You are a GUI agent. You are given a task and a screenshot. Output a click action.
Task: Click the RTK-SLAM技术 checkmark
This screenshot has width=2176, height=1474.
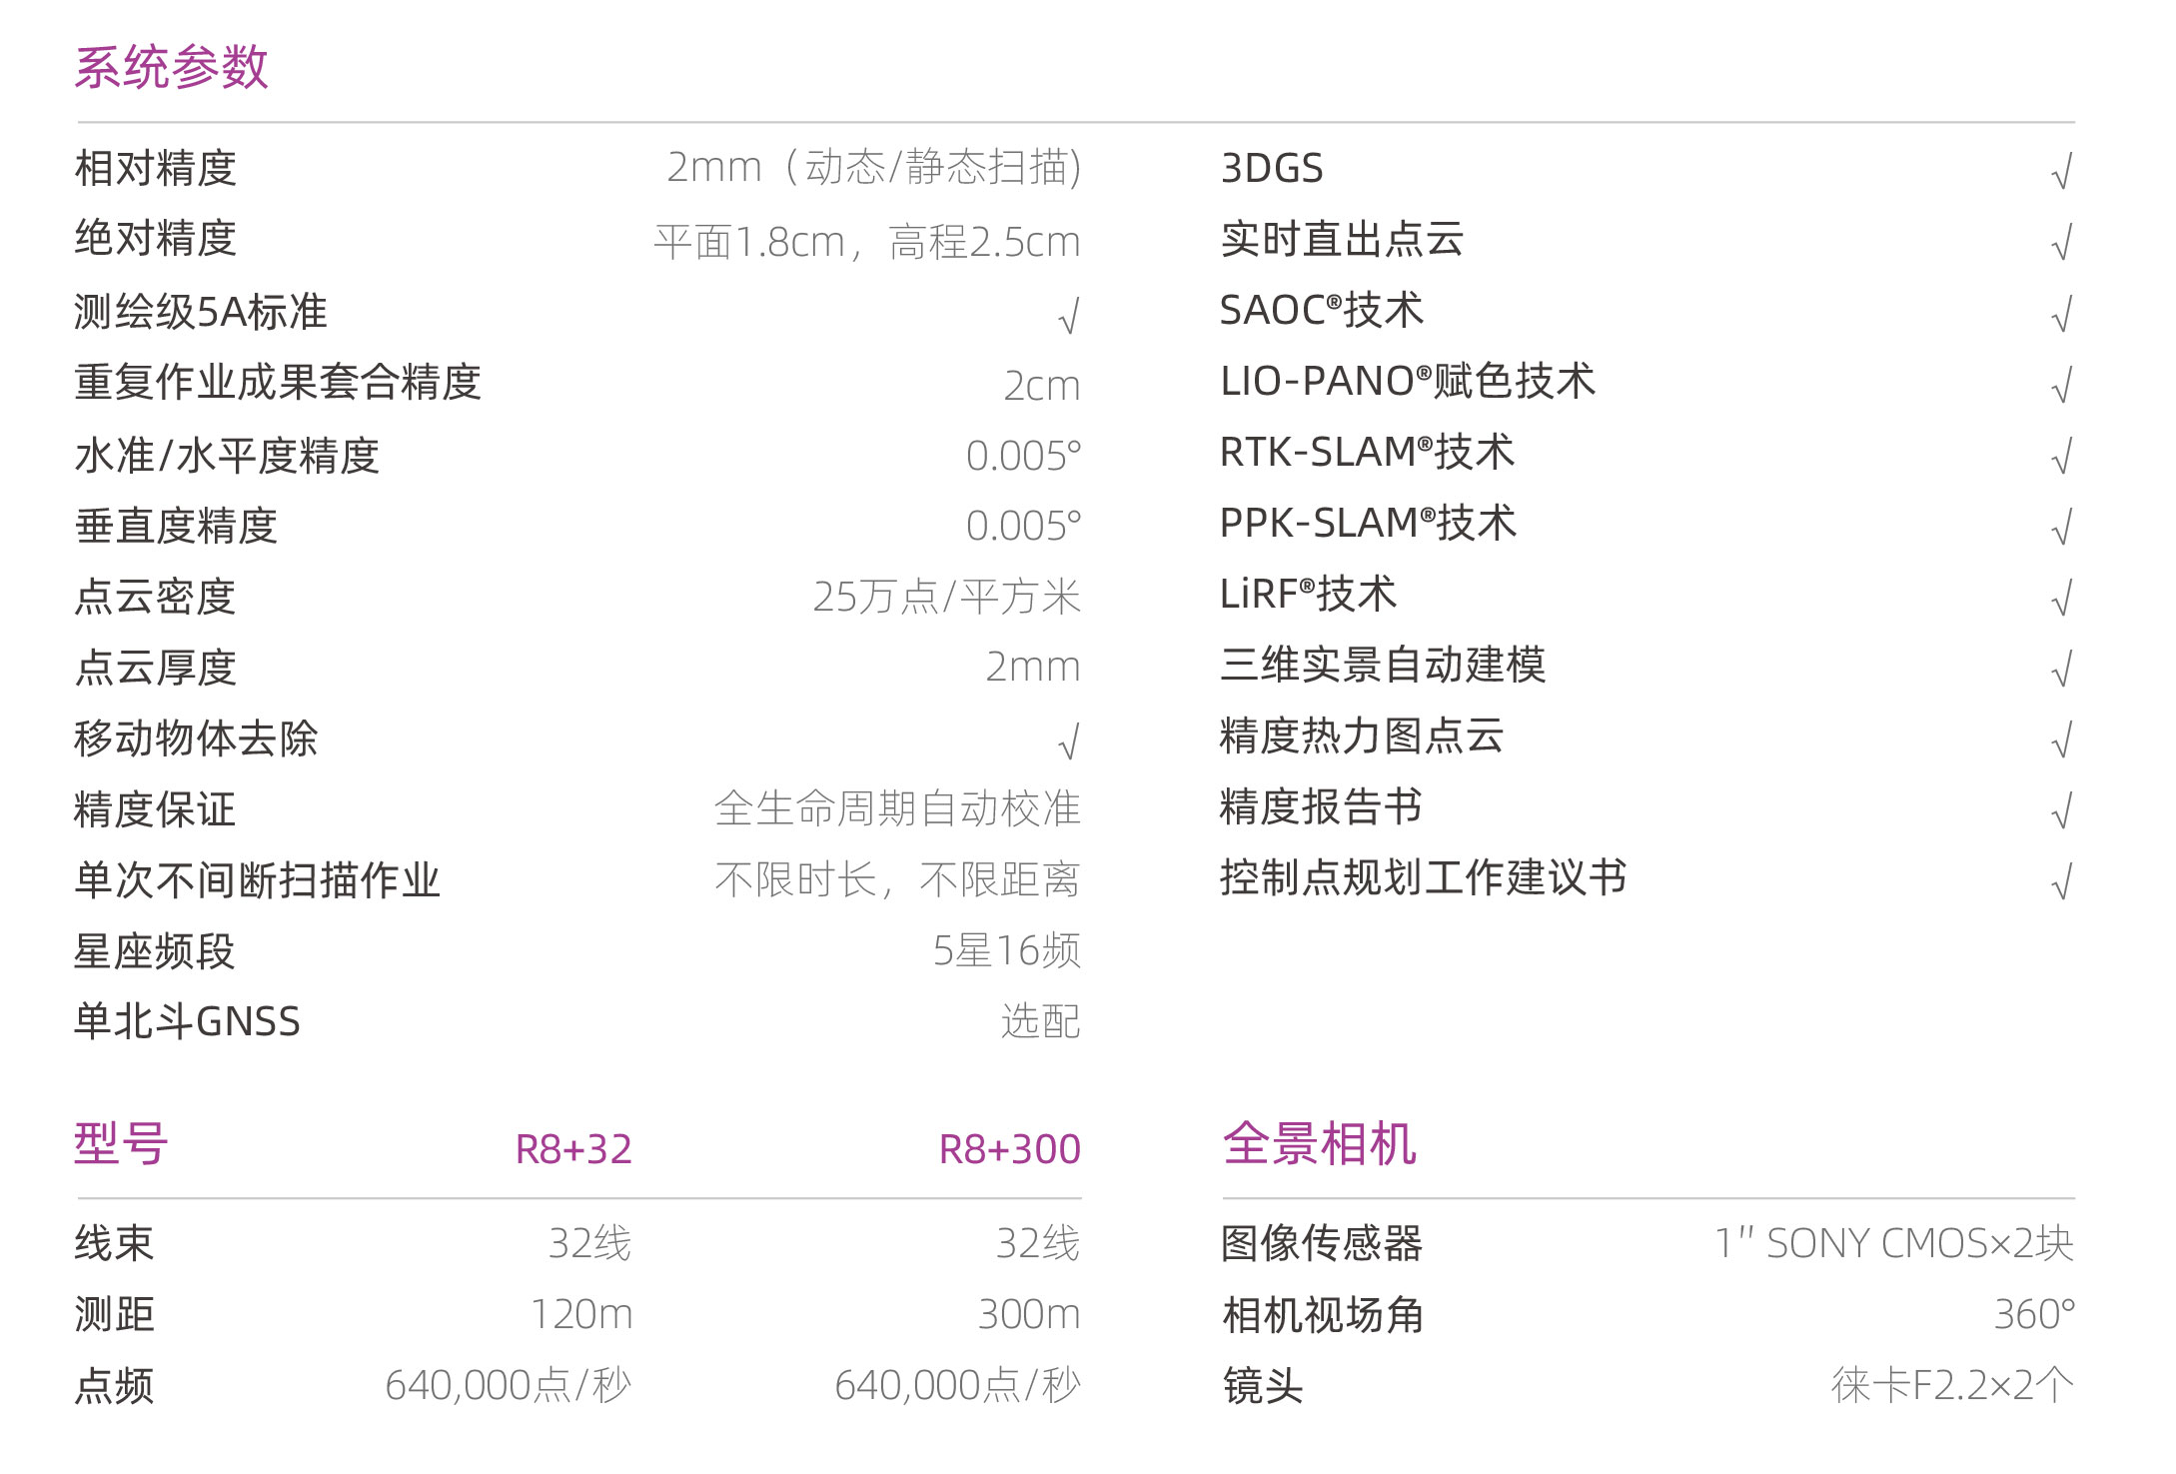(2062, 456)
